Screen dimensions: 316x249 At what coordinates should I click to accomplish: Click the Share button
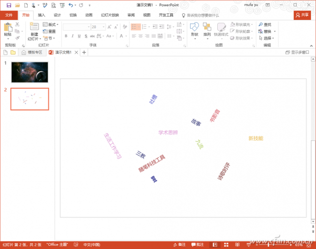coord(302,15)
